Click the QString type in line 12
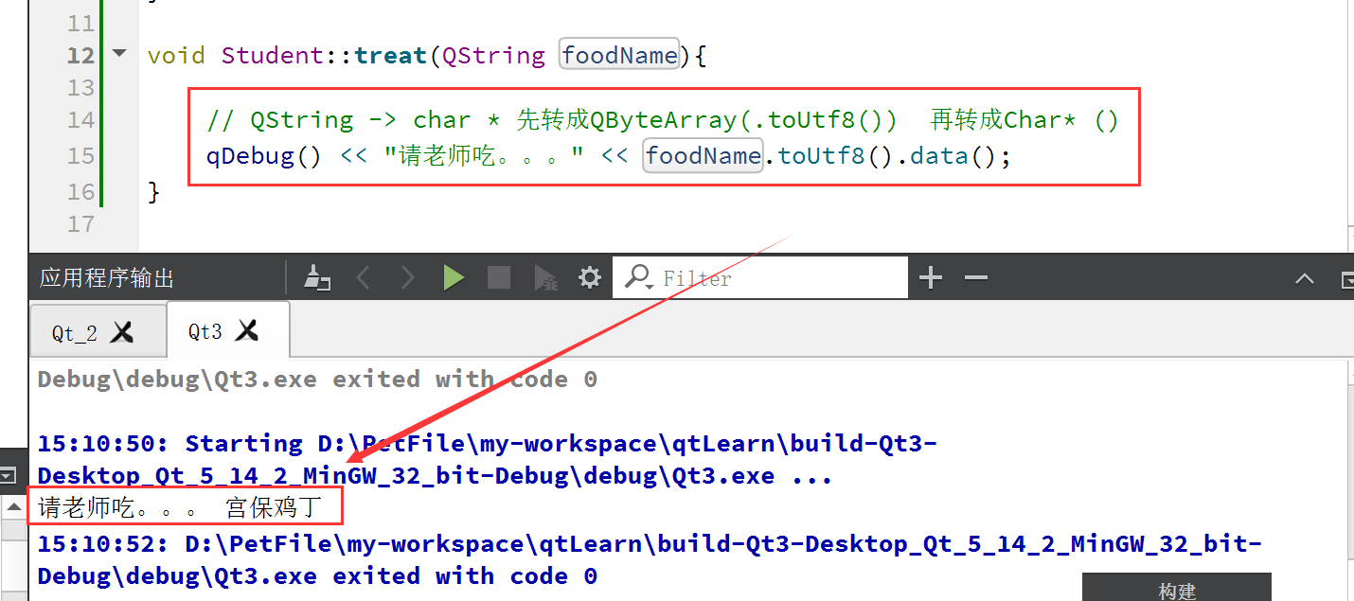Image resolution: width=1354 pixels, height=601 pixels. click(494, 56)
